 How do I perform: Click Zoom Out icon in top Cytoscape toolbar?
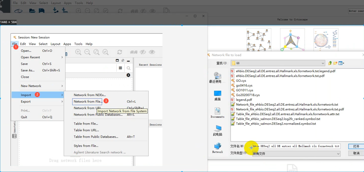pos(87,11)
